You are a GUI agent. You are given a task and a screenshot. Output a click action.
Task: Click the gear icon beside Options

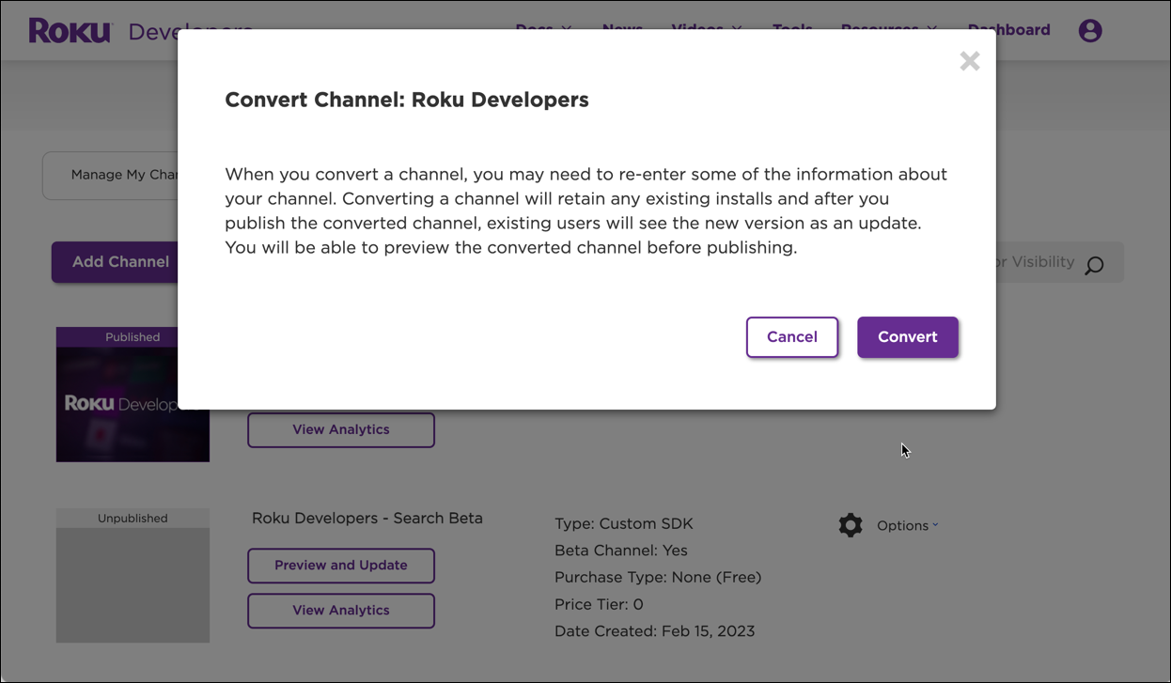tap(851, 525)
